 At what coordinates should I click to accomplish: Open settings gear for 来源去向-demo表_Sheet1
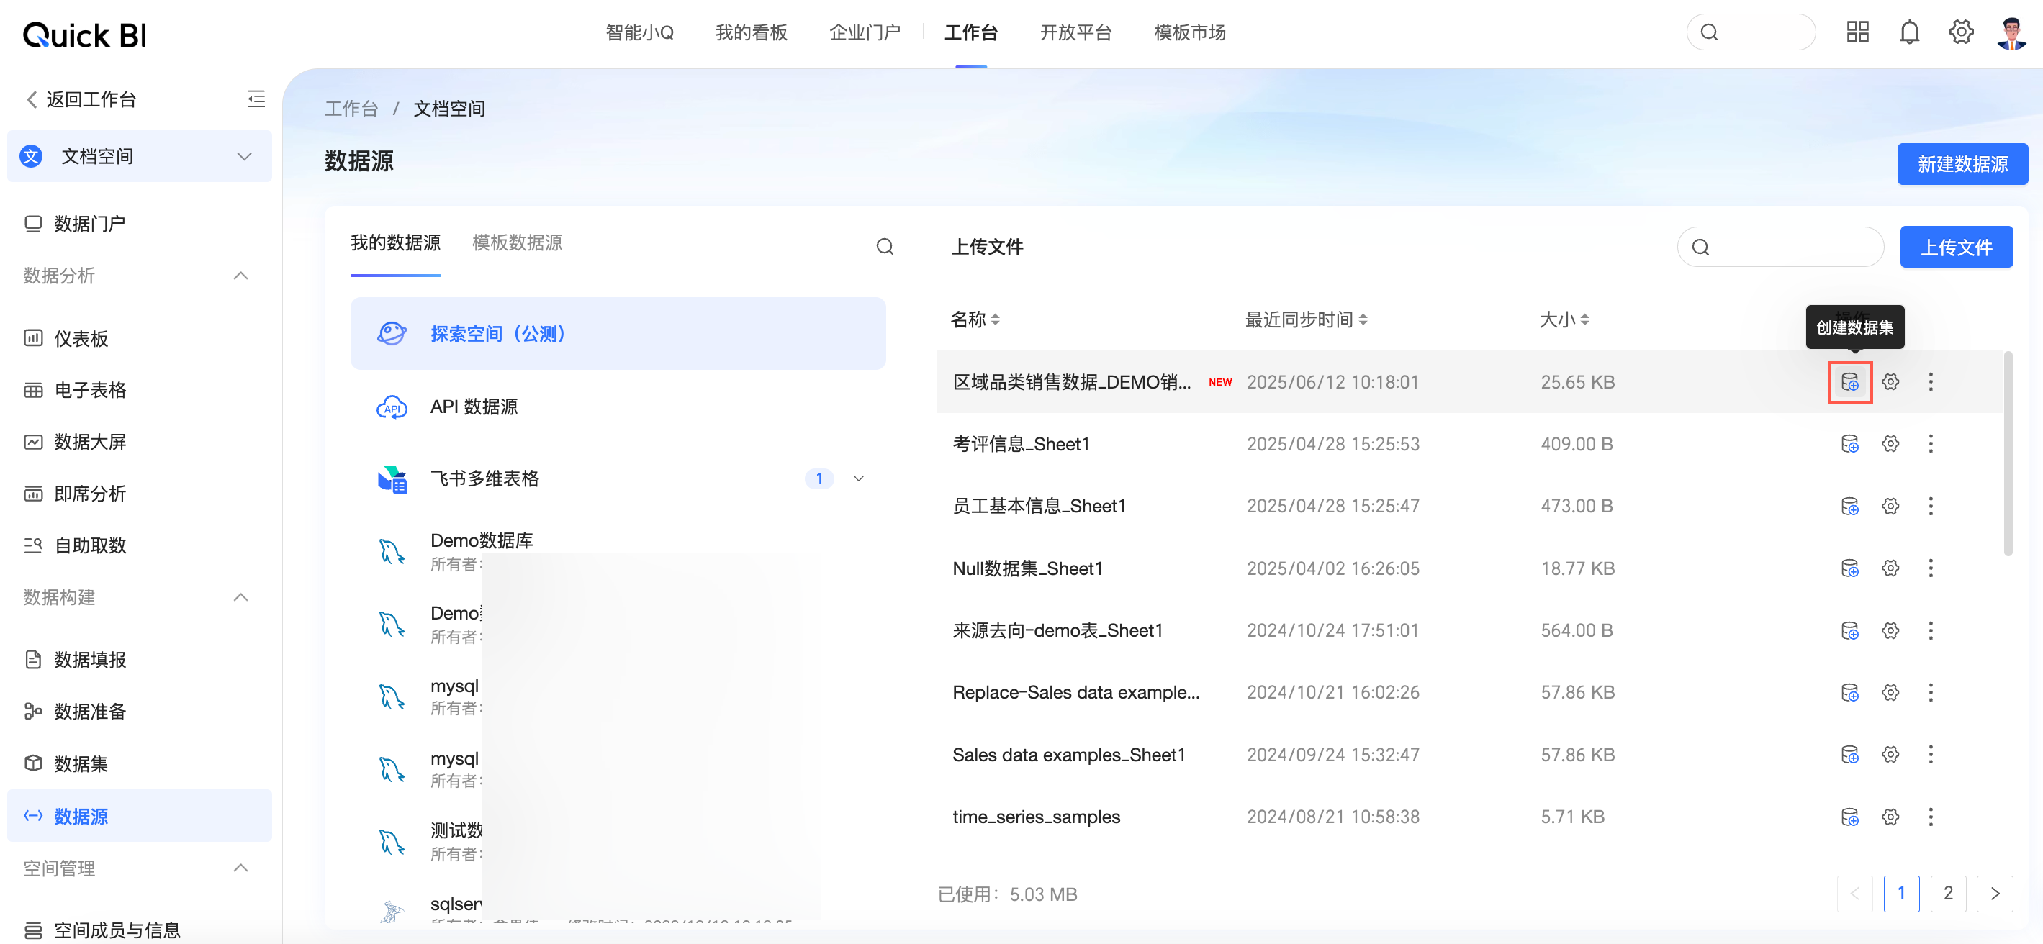click(x=1890, y=630)
